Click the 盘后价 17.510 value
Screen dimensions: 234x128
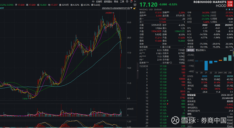[158, 13]
